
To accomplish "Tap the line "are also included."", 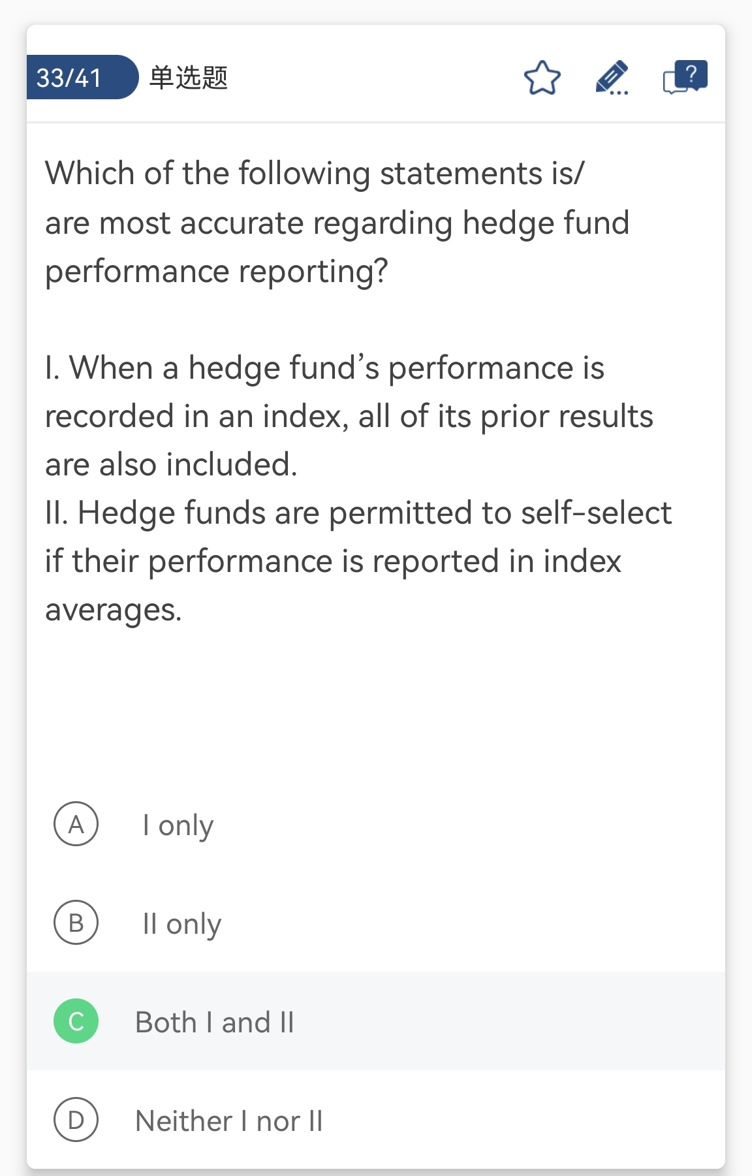I will (171, 465).
